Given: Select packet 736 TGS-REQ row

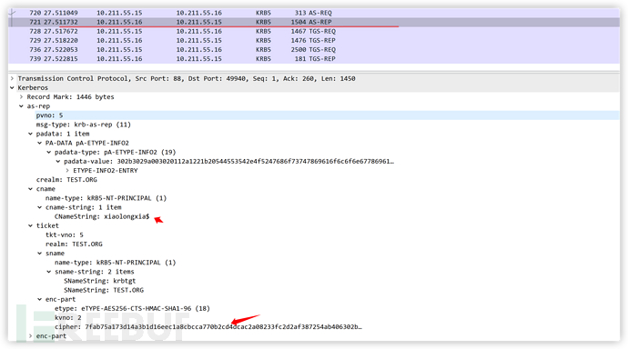Looking at the screenshot, I should (x=314, y=50).
